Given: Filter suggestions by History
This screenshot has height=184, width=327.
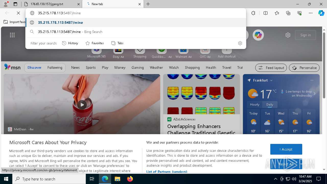Looking at the screenshot, I should tap(70, 43).
